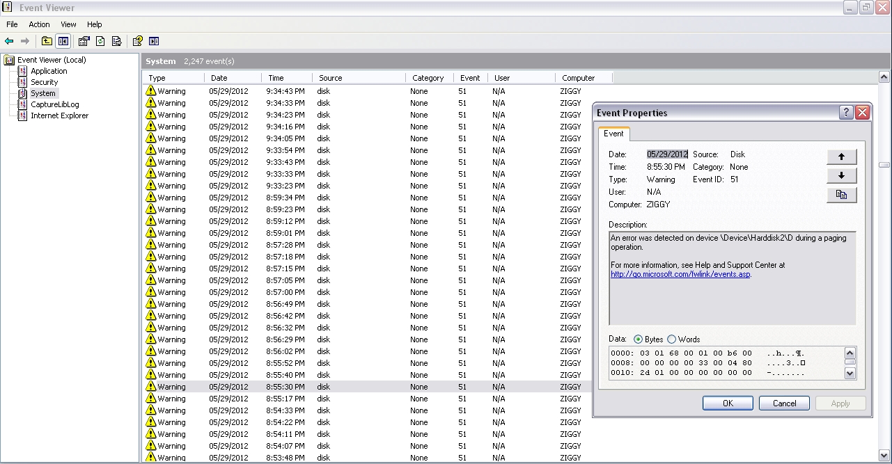Click the Export List toolbar icon

coord(116,41)
